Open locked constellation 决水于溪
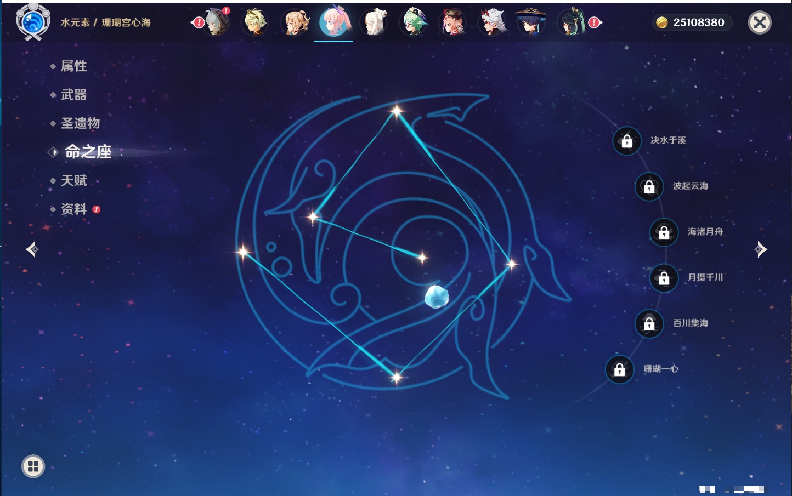 pos(627,141)
